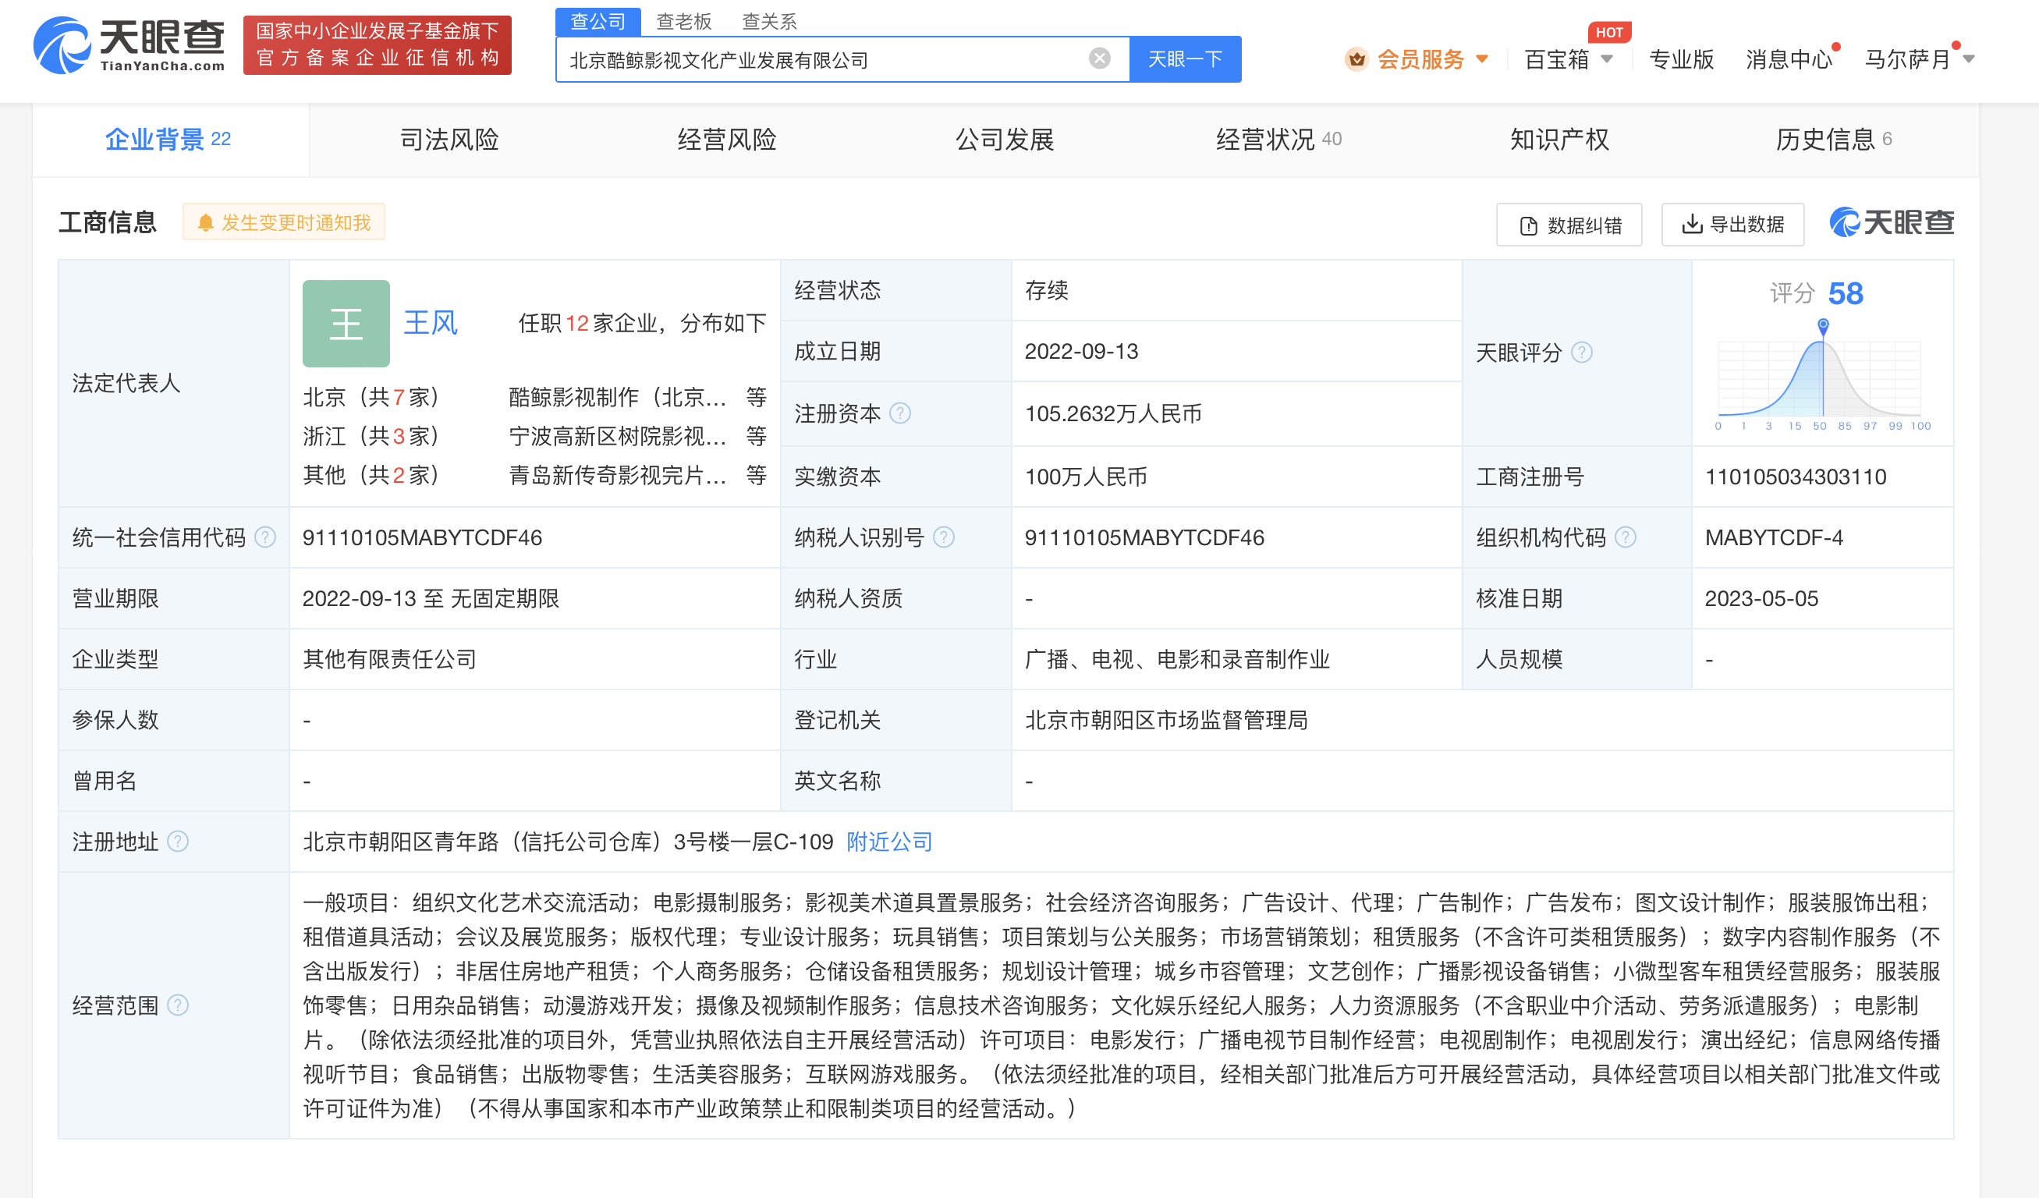Click the score marker on the 天眼评分 chart
This screenshot has width=2039, height=1198.
click(x=1822, y=325)
